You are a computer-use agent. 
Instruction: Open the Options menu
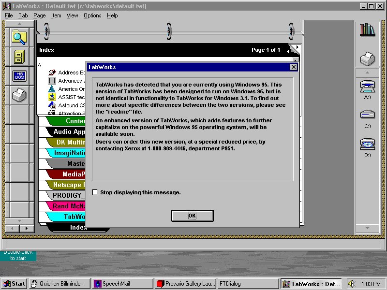pos(92,15)
